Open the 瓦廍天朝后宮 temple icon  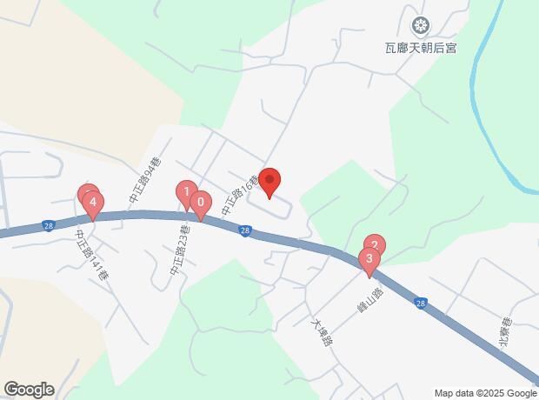pyautogui.click(x=421, y=25)
